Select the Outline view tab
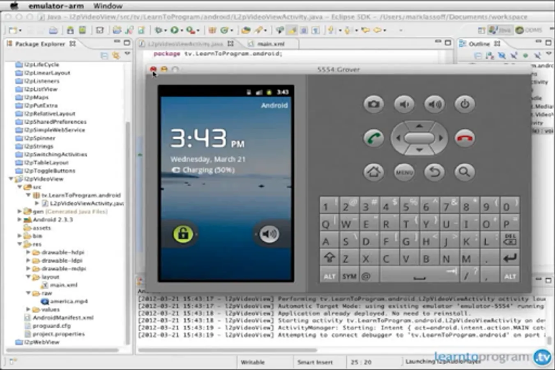This screenshot has height=370, width=555. [x=479, y=44]
